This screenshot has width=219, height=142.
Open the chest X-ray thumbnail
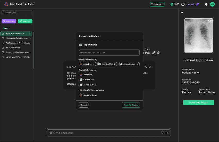click(199, 35)
